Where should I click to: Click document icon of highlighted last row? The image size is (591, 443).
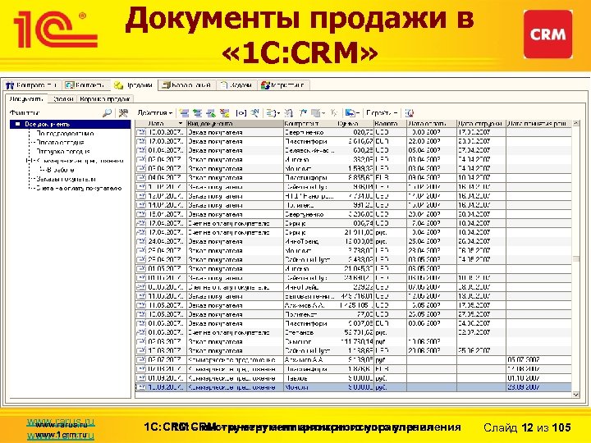pos(141,387)
